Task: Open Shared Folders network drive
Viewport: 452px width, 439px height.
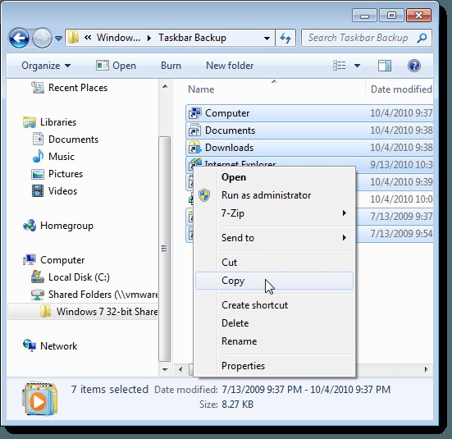Action: (103, 295)
